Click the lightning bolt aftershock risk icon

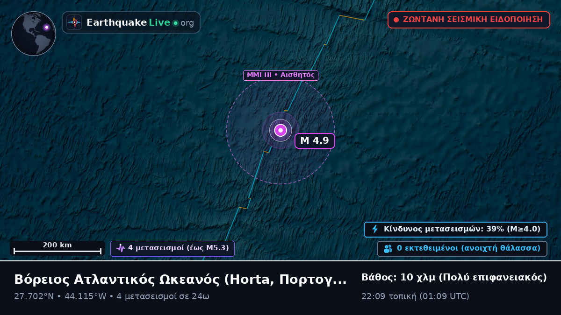(x=375, y=229)
